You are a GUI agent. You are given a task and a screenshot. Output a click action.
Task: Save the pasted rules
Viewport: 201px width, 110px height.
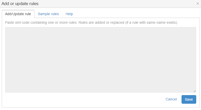coord(189,99)
